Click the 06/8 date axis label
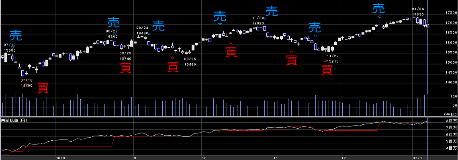The width and height of the screenshot is (458, 160). [60, 158]
